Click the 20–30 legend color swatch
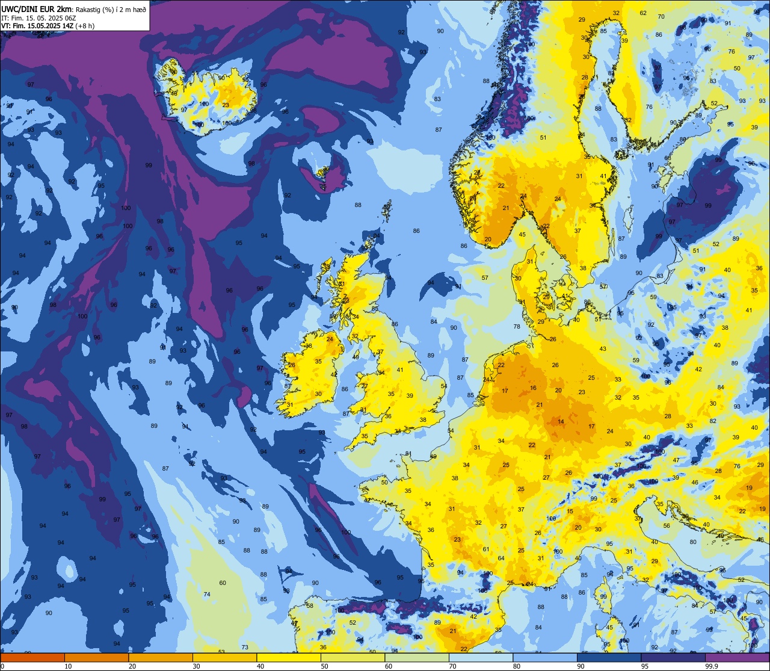Viewport: 770px width, 671px height. coord(161,657)
